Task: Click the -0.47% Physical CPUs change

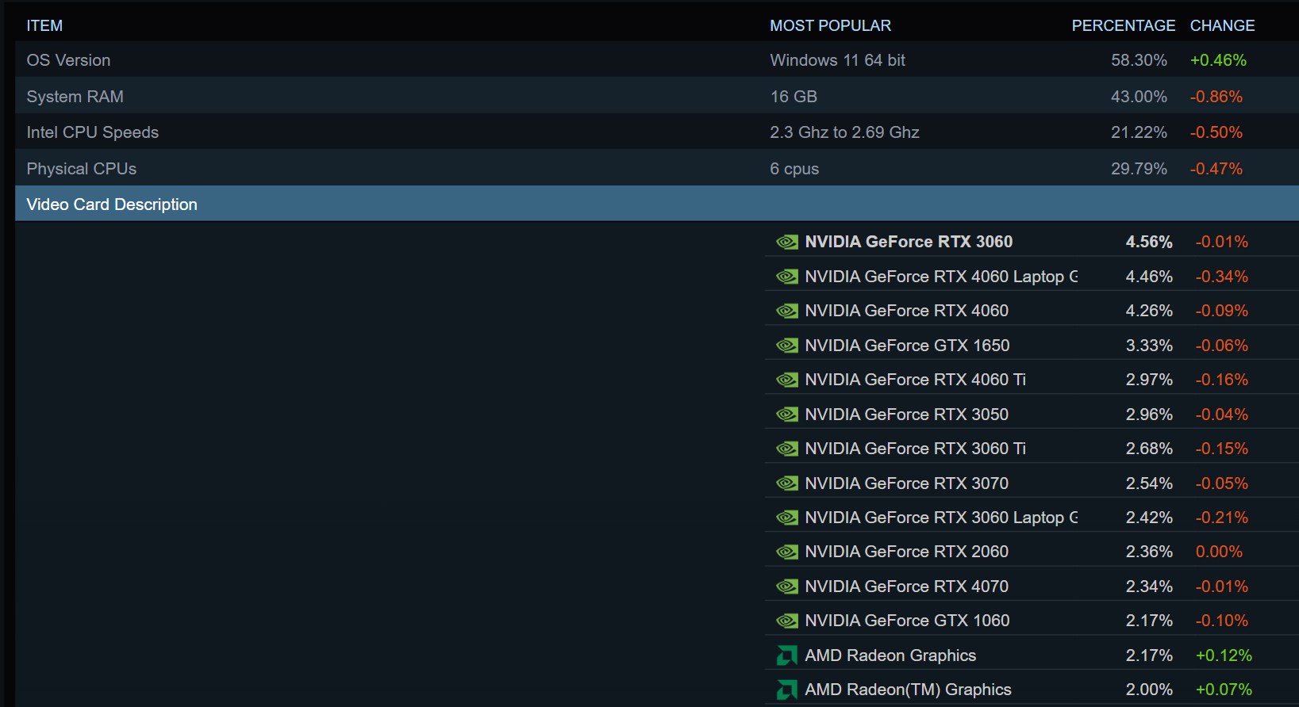Action: (x=1216, y=169)
